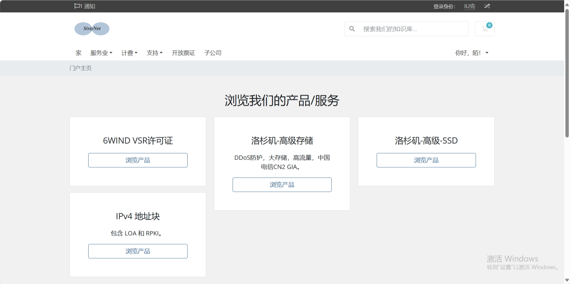Browse products under 洛杉矶-高级-SSD
The image size is (570, 284).
pos(426,160)
